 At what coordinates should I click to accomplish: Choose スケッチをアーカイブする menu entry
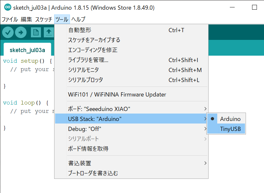[131, 40]
